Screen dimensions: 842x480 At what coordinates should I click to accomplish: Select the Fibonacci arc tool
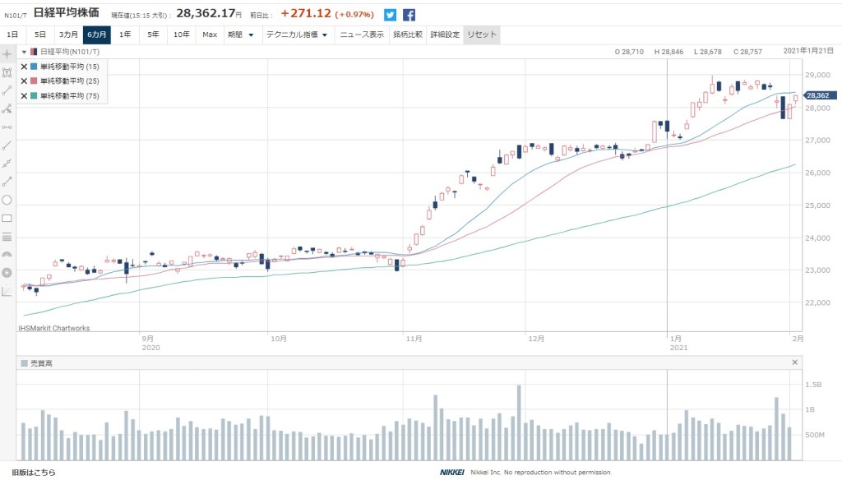[x=7, y=254]
